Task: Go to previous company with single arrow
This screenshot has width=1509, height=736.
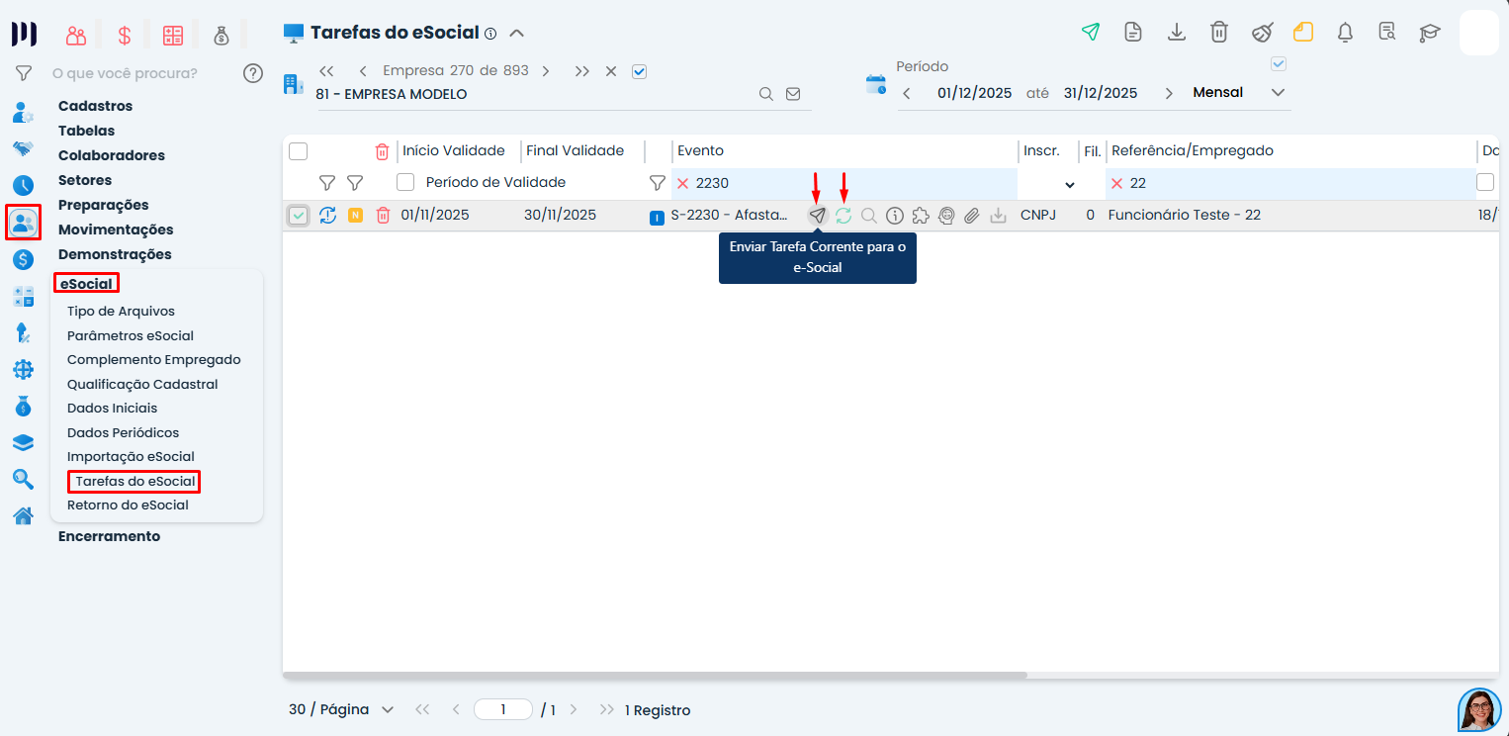Action: [363, 71]
